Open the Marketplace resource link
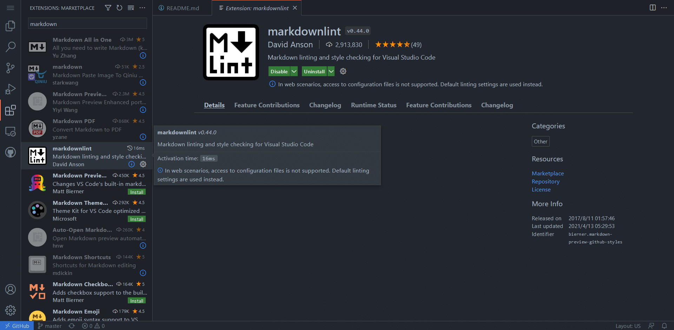 tap(548, 173)
